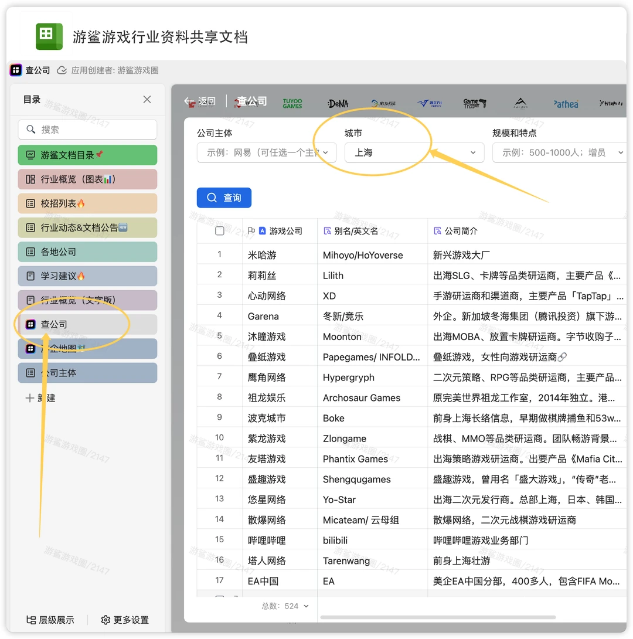Screen dimensions: 633x639
Task: Open 学习建议 page
Action: [x=87, y=276]
